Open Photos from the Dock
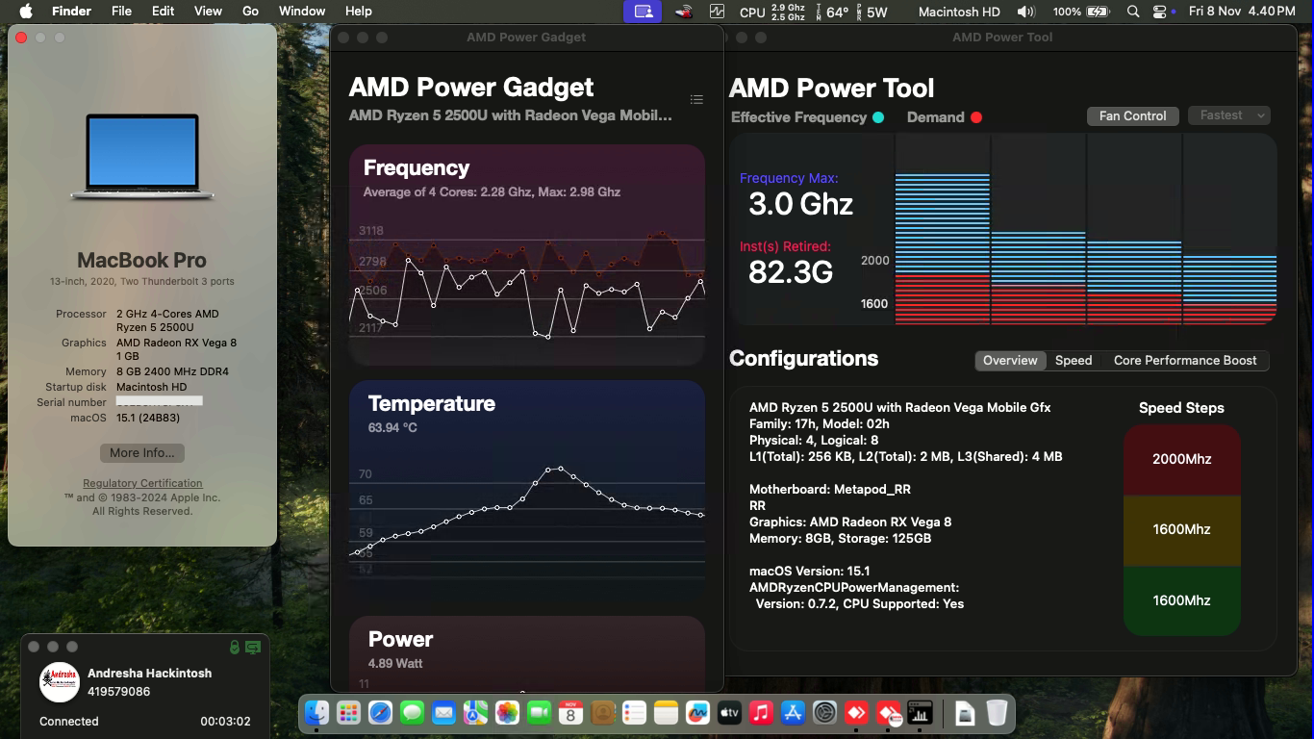 coord(507,713)
